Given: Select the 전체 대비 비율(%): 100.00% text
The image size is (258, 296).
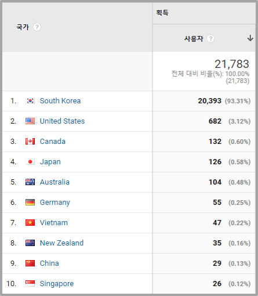Looking at the screenshot, I should [210, 74].
